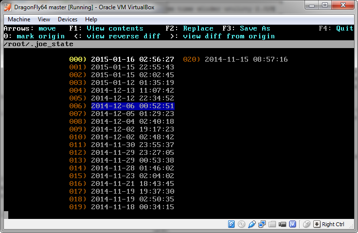Screen dimensions: 358x233
Task: Click the shared folders status icon
Action: 272,224
